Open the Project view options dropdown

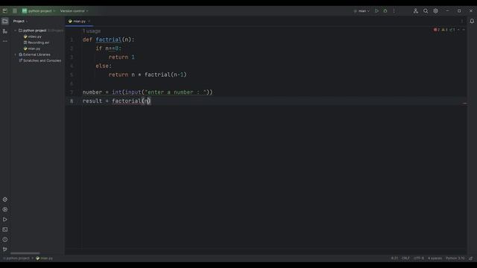(x=20, y=22)
